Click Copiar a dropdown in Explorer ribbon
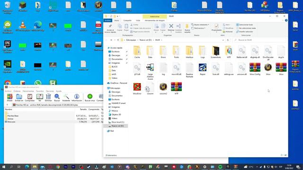The height and width of the screenshot is (170, 303). coord(163,28)
